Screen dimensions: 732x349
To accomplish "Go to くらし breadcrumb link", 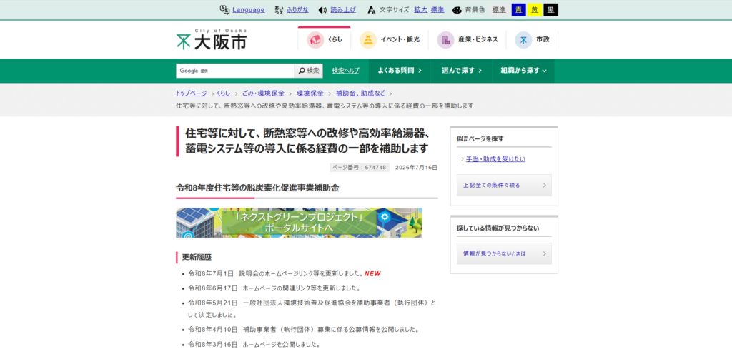I will click(223, 93).
